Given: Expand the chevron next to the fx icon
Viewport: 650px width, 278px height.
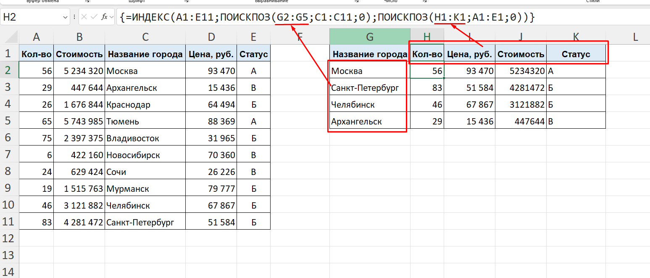Looking at the screenshot, I should coord(111,17).
